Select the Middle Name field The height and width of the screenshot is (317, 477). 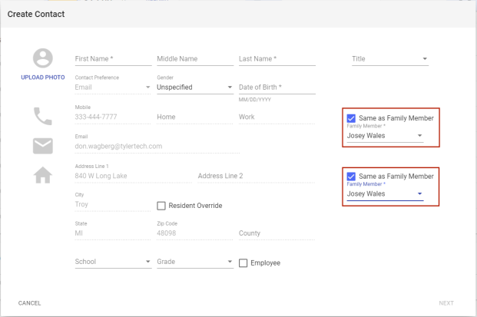(194, 59)
